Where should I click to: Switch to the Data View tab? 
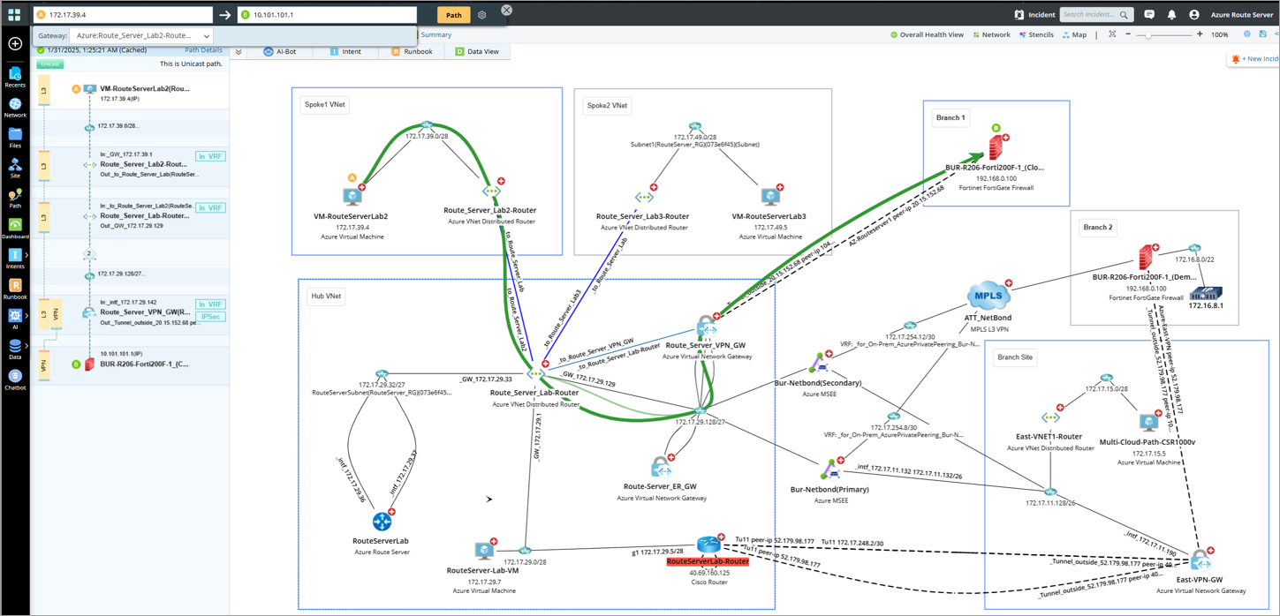(476, 52)
